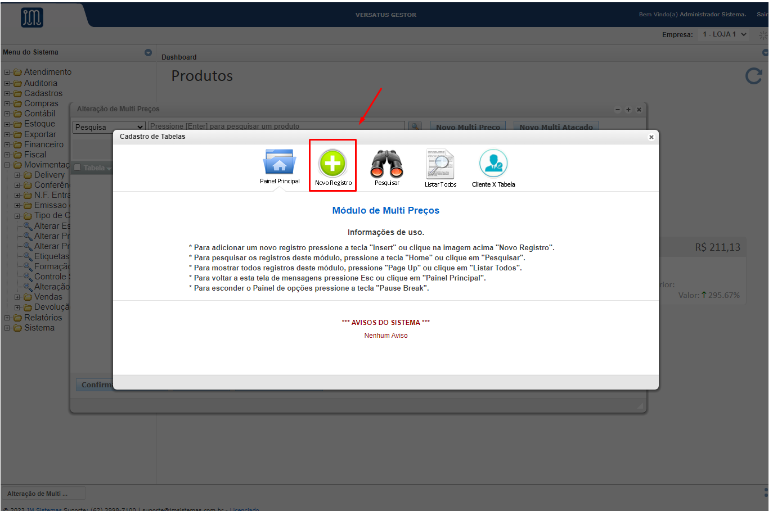Close the Cadastro de Tabelas dialog
773x511 pixels.
coord(651,137)
